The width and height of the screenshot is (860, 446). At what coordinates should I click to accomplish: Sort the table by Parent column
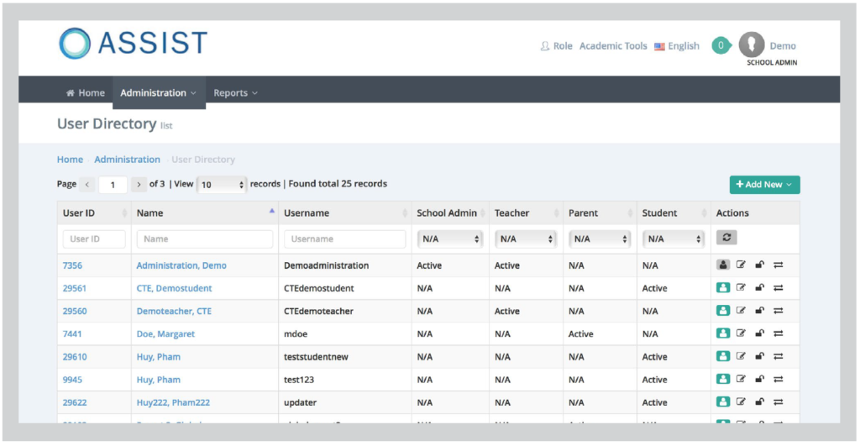click(x=600, y=213)
